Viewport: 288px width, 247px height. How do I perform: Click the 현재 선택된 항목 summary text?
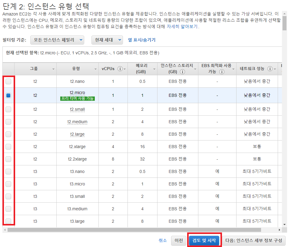tap(82, 53)
